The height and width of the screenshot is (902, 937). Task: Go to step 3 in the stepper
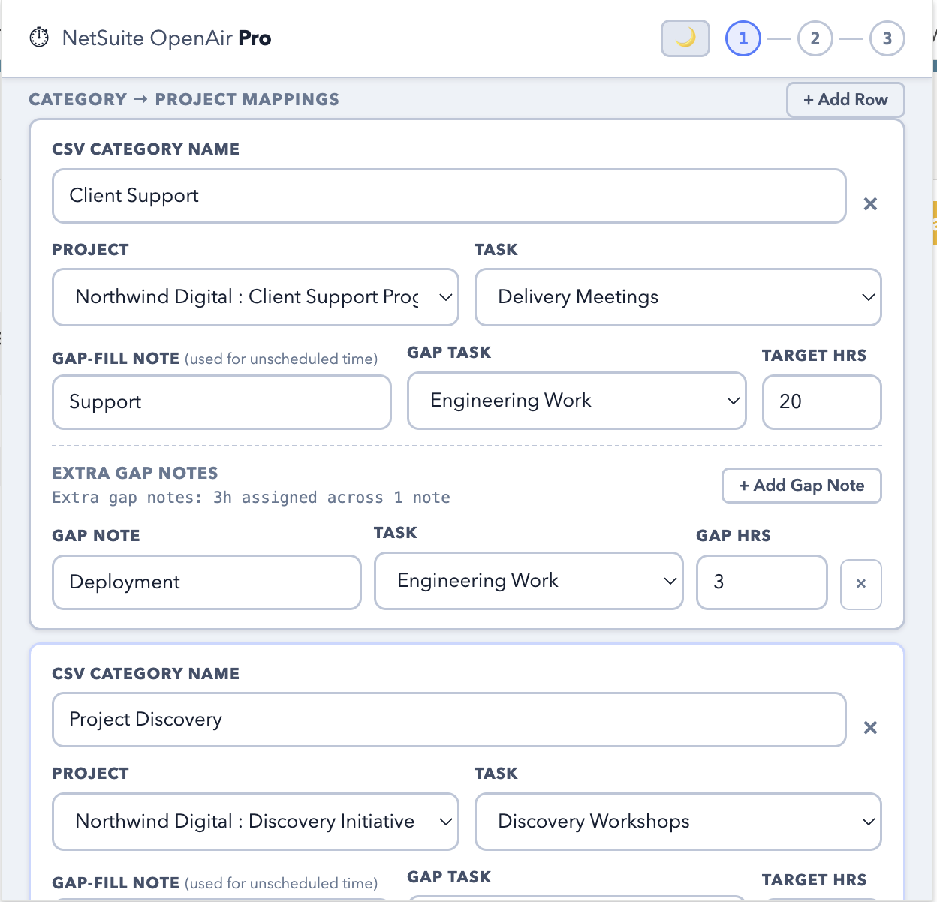887,38
